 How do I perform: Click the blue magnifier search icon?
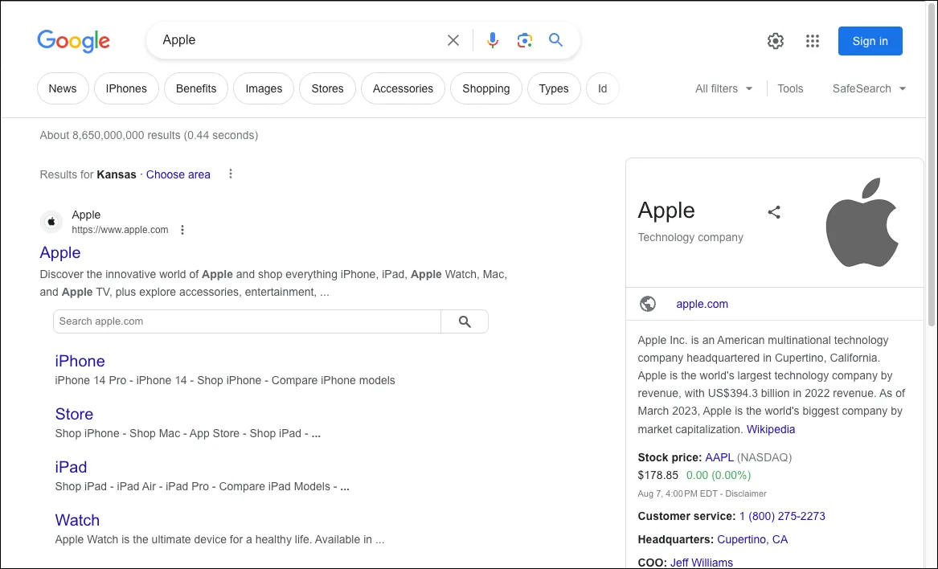[555, 40]
